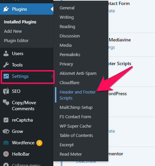Click the Yoast SEO icon

pos(6,91)
